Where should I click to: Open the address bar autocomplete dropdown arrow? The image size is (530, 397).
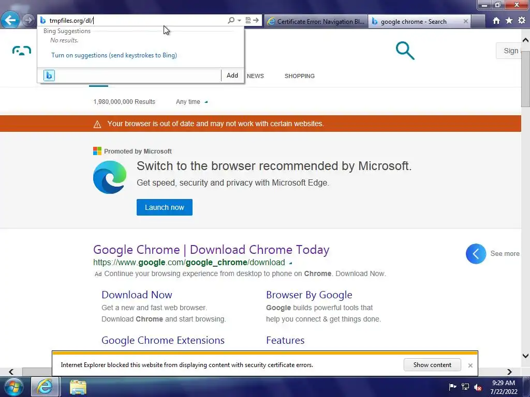point(239,20)
